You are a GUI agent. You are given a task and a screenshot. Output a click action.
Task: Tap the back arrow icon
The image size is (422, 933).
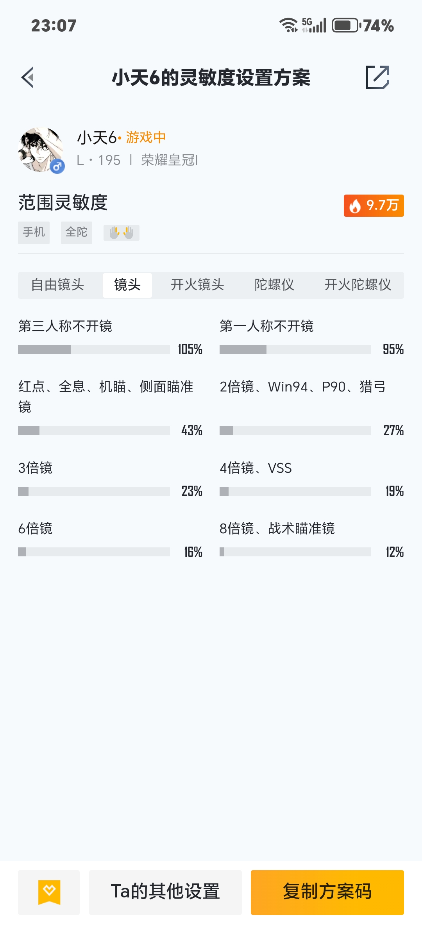pos(27,77)
